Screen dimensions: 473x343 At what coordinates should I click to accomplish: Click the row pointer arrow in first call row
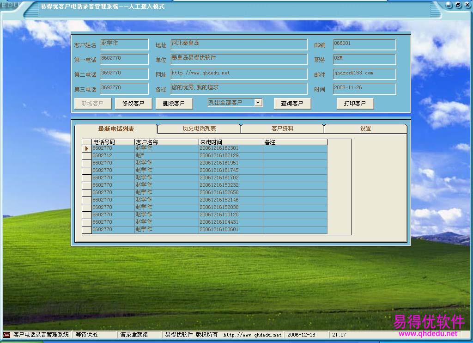click(86, 148)
